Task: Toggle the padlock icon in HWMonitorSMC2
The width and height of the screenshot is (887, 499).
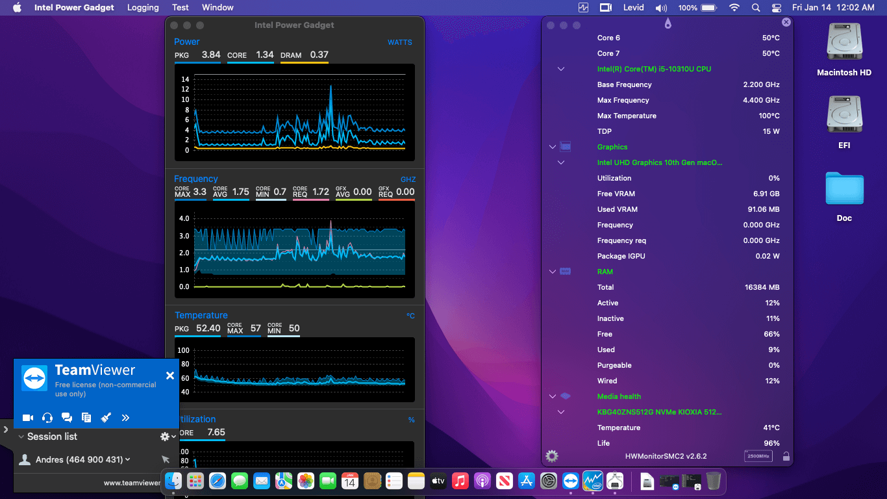Action: tap(786, 456)
